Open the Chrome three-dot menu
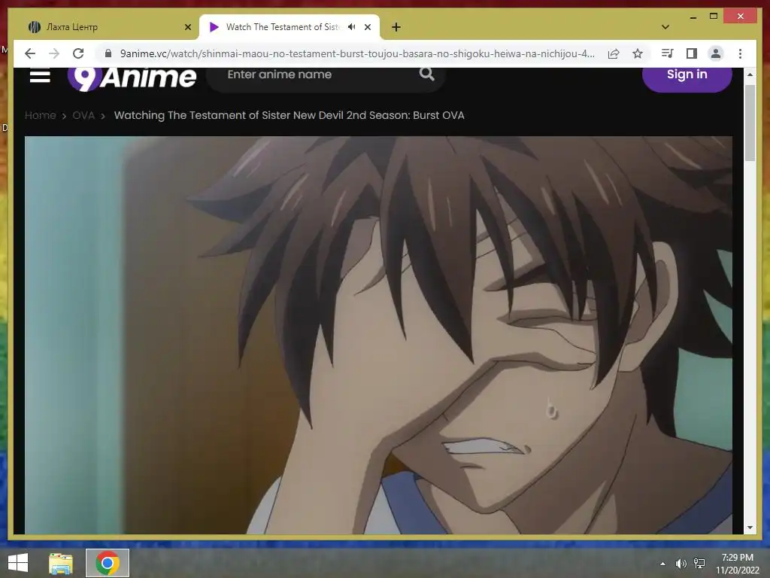The height and width of the screenshot is (578, 770). tap(740, 53)
